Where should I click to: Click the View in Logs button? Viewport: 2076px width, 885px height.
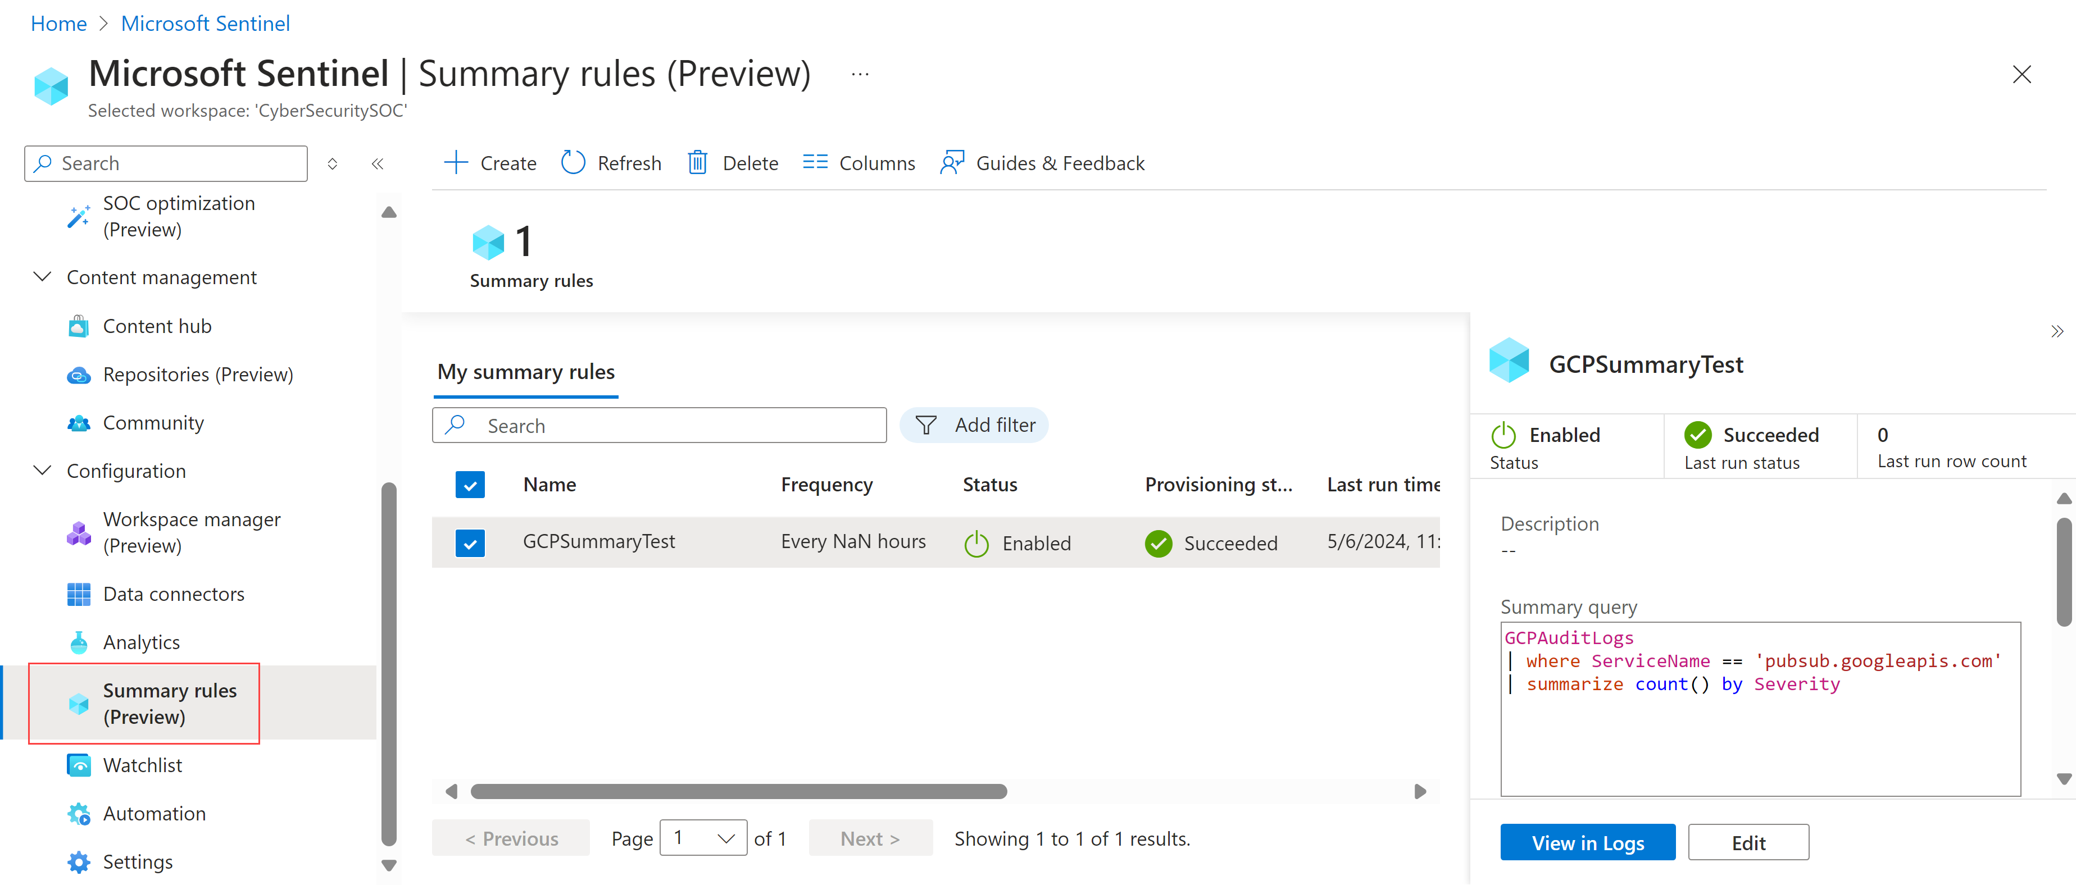(x=1587, y=841)
